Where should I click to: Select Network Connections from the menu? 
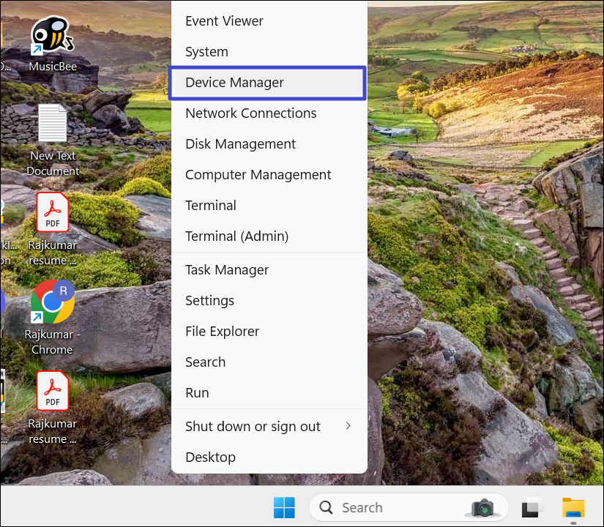pos(250,113)
